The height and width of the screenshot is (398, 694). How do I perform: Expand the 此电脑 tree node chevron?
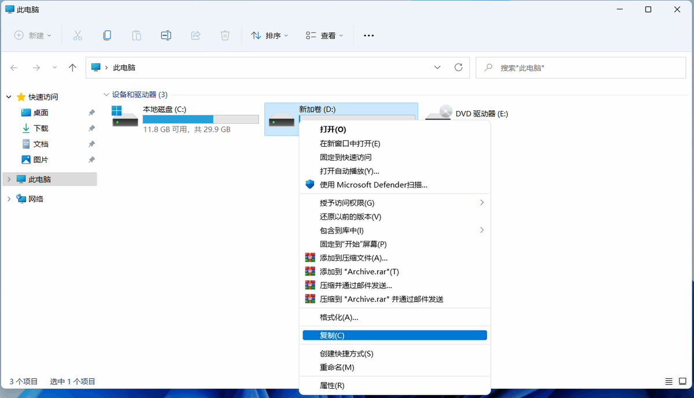coord(9,180)
